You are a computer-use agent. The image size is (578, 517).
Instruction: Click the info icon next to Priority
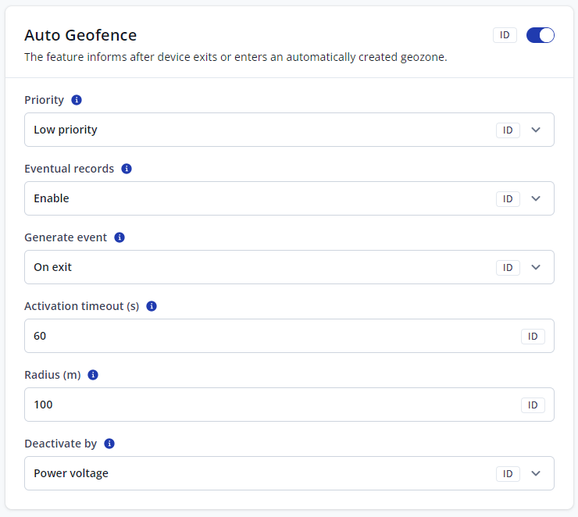(x=77, y=100)
